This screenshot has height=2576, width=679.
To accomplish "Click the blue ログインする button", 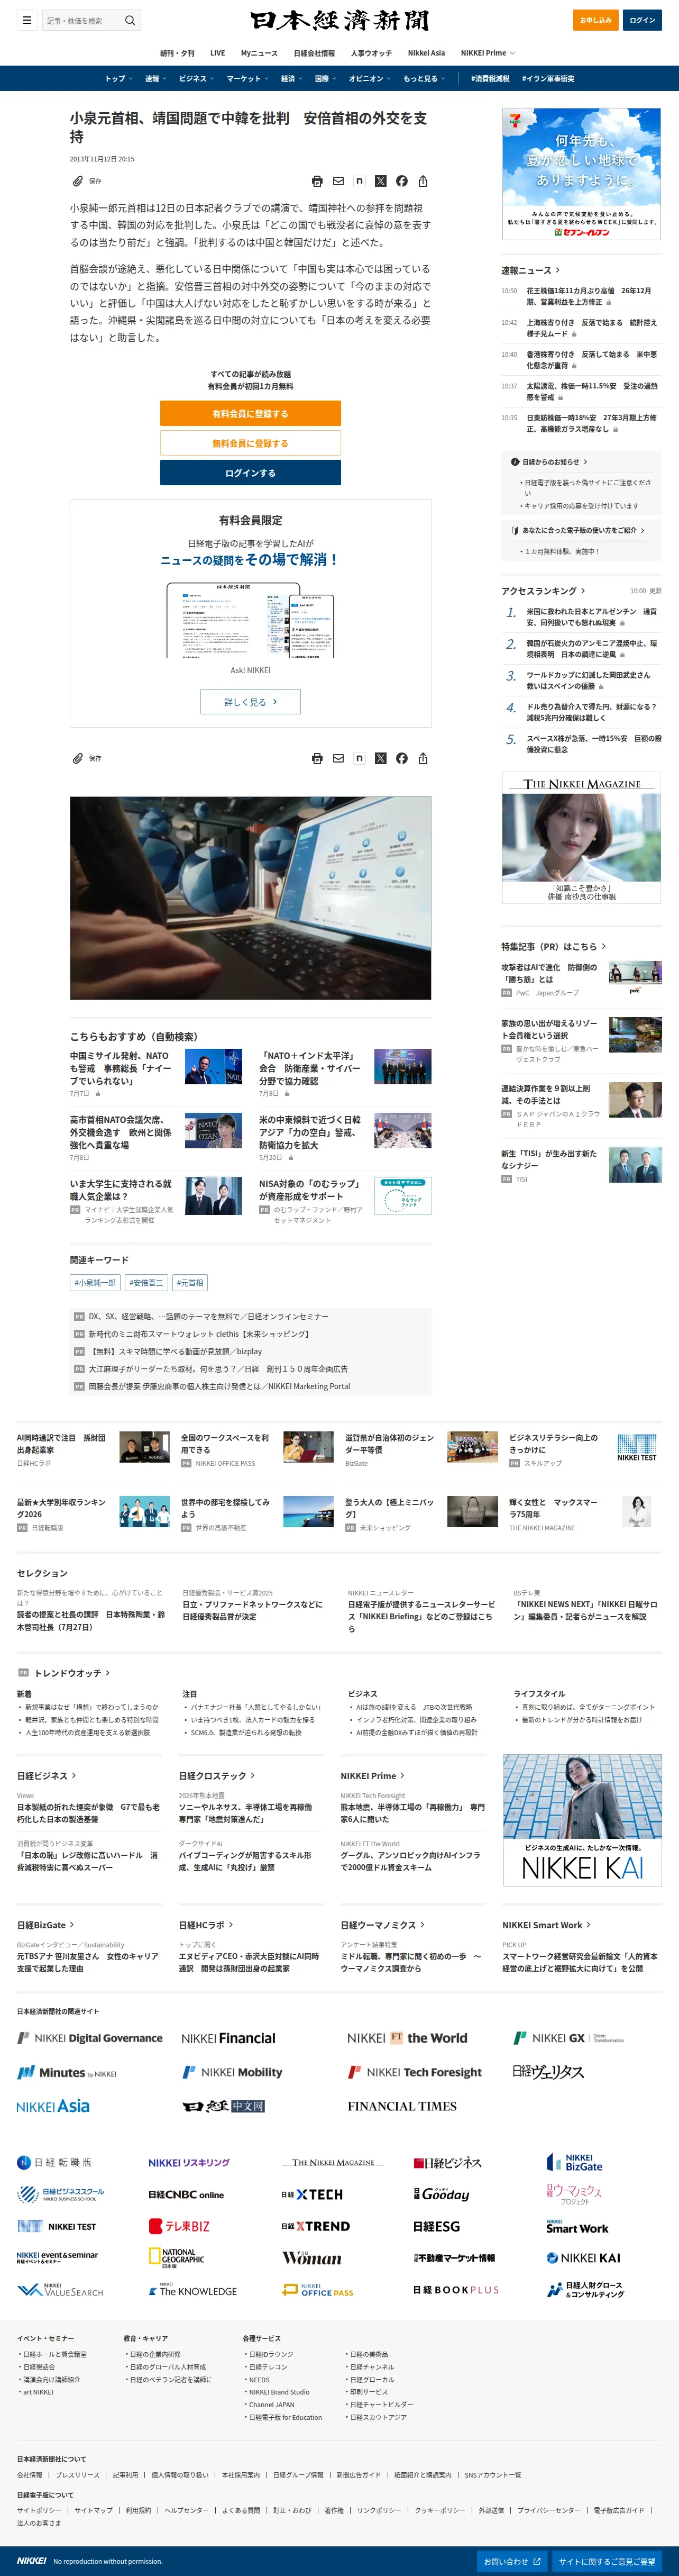I will pos(250,473).
